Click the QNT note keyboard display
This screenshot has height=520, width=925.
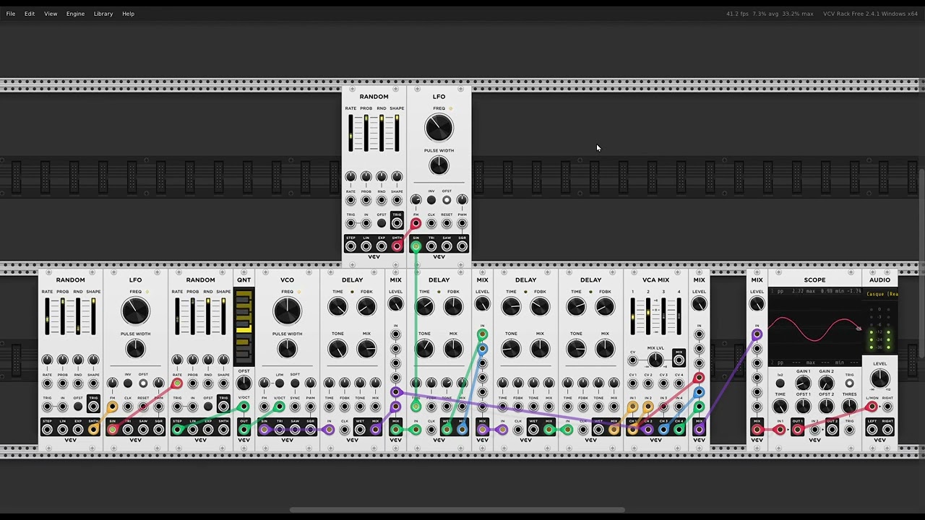pos(244,326)
